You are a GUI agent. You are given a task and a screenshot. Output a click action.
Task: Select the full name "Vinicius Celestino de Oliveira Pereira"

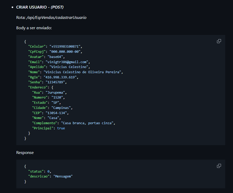point(82,72)
